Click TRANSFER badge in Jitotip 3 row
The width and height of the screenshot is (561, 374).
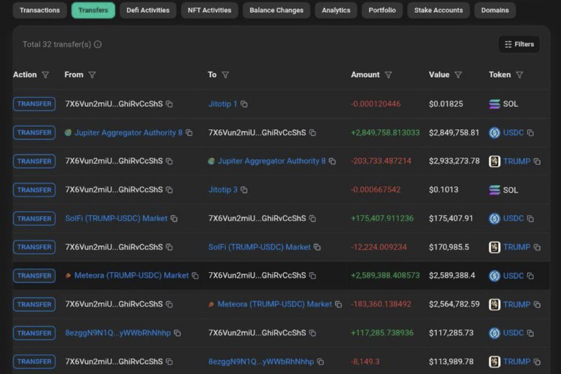point(34,190)
